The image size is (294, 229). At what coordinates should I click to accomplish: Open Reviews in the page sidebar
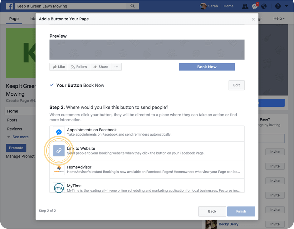coord(14,129)
